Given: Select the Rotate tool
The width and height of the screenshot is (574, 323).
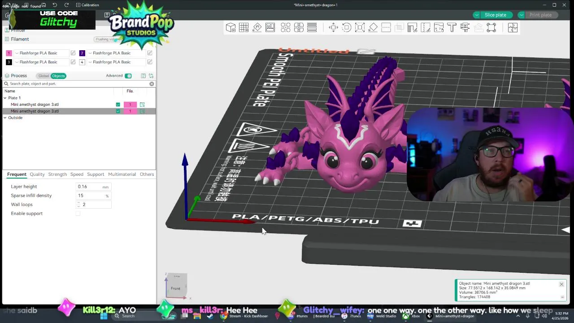Looking at the screenshot, I should tap(347, 28).
